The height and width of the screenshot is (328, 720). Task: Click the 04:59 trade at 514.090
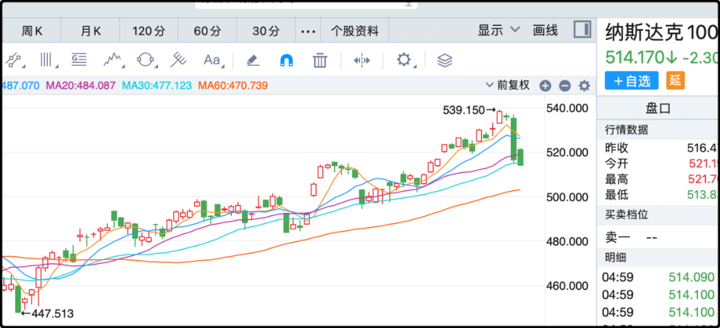point(658,277)
